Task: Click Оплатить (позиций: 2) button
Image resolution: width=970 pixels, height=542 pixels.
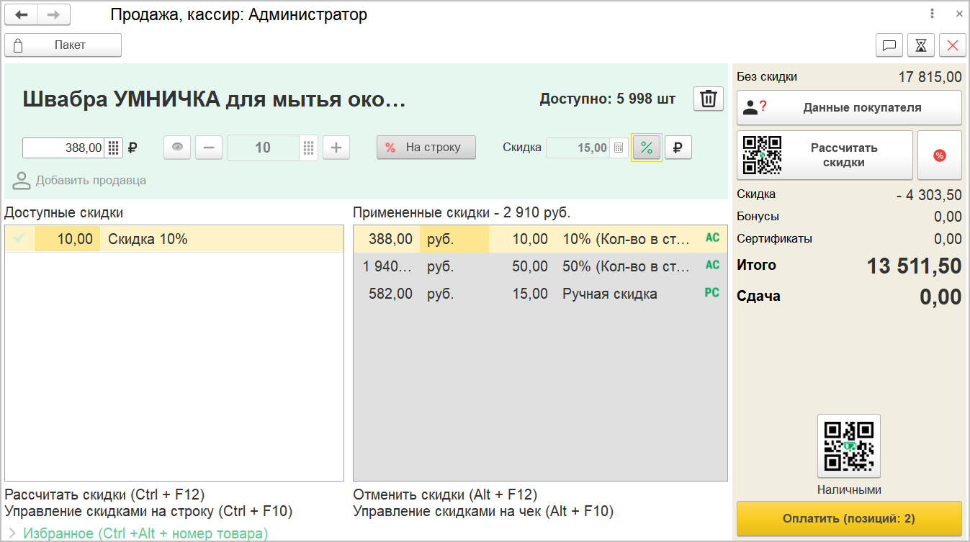Action: pyautogui.click(x=849, y=519)
